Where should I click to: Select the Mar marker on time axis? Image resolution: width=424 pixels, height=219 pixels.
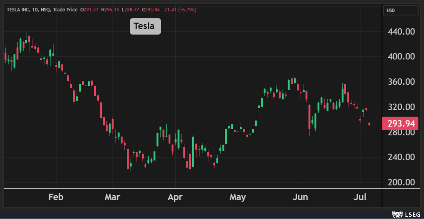[112, 197]
